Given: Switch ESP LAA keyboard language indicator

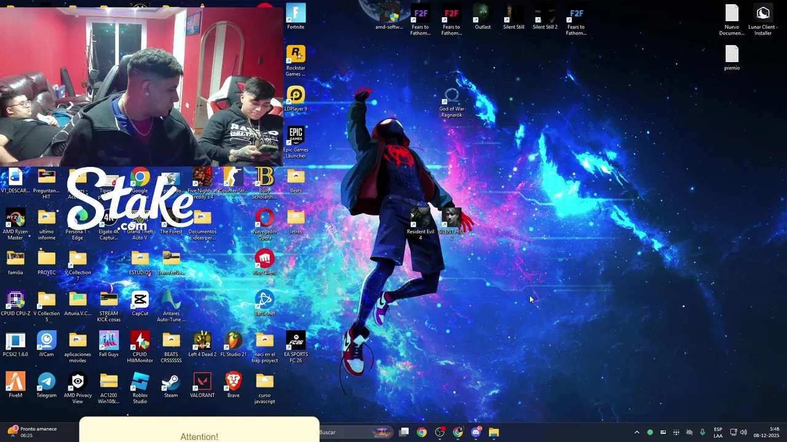Looking at the screenshot, I should (718, 432).
